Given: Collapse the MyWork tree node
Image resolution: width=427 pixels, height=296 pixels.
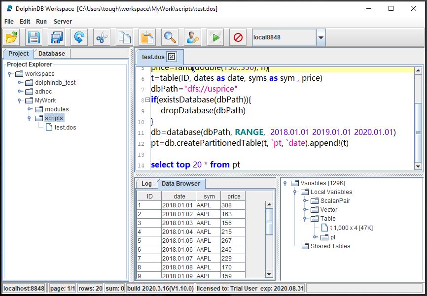Looking at the screenshot, I should [x=19, y=100].
